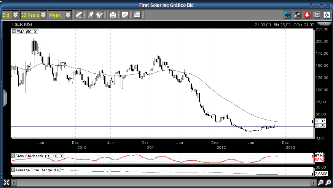
Task: Collapse the toolbar with the up chevron tab
Action: click(x=324, y=23)
